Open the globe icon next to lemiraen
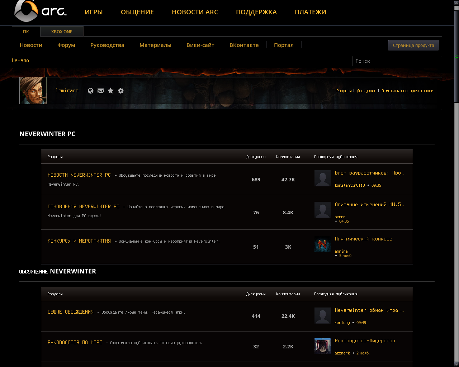The height and width of the screenshot is (367, 459). coord(91,91)
